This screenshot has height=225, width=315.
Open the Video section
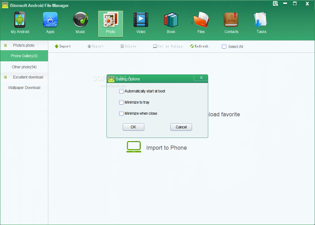[x=141, y=23]
